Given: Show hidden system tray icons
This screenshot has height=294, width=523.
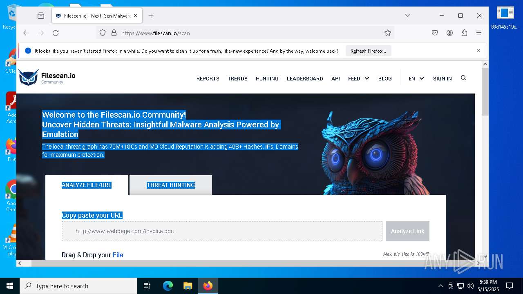Looking at the screenshot, I should 440,286.
